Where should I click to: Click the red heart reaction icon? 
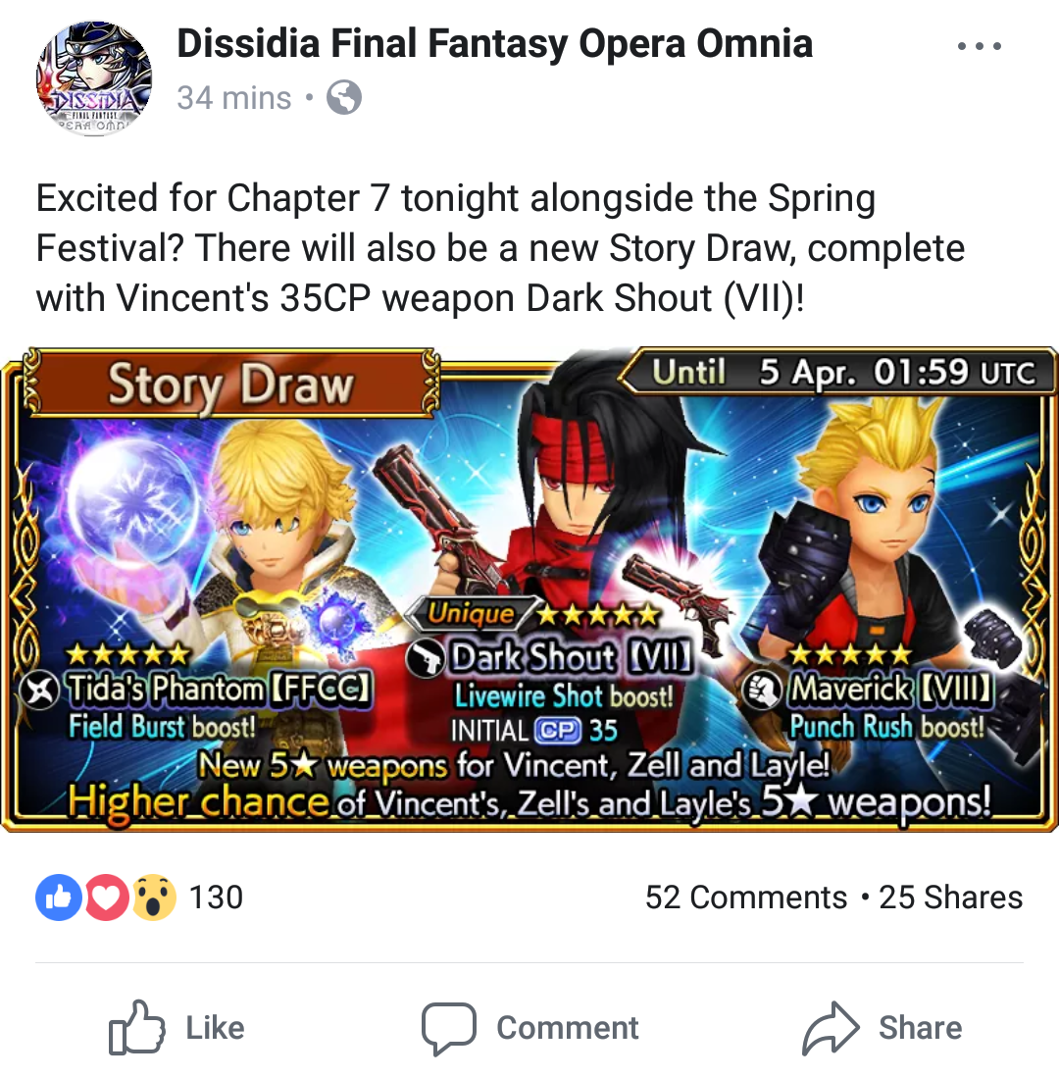tap(107, 897)
